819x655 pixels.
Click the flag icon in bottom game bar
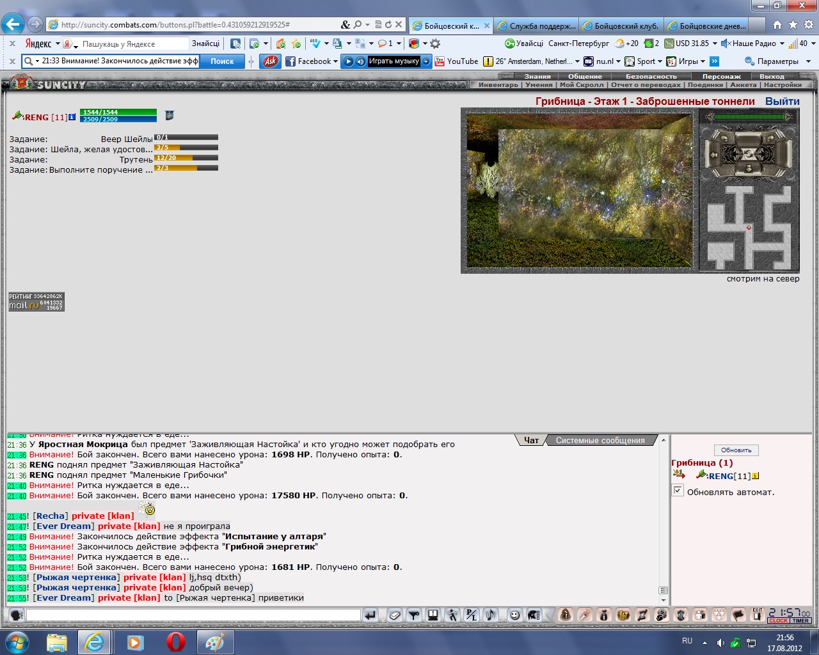(738, 615)
